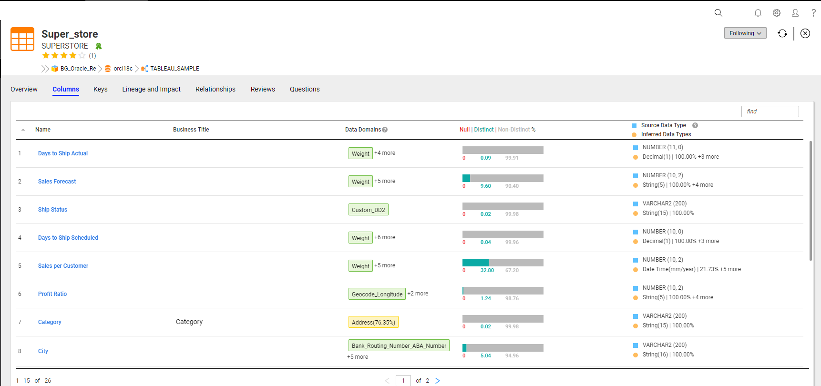This screenshot has width=821, height=386.
Task: Open the Days to Ship Actual column link
Action: coord(63,153)
